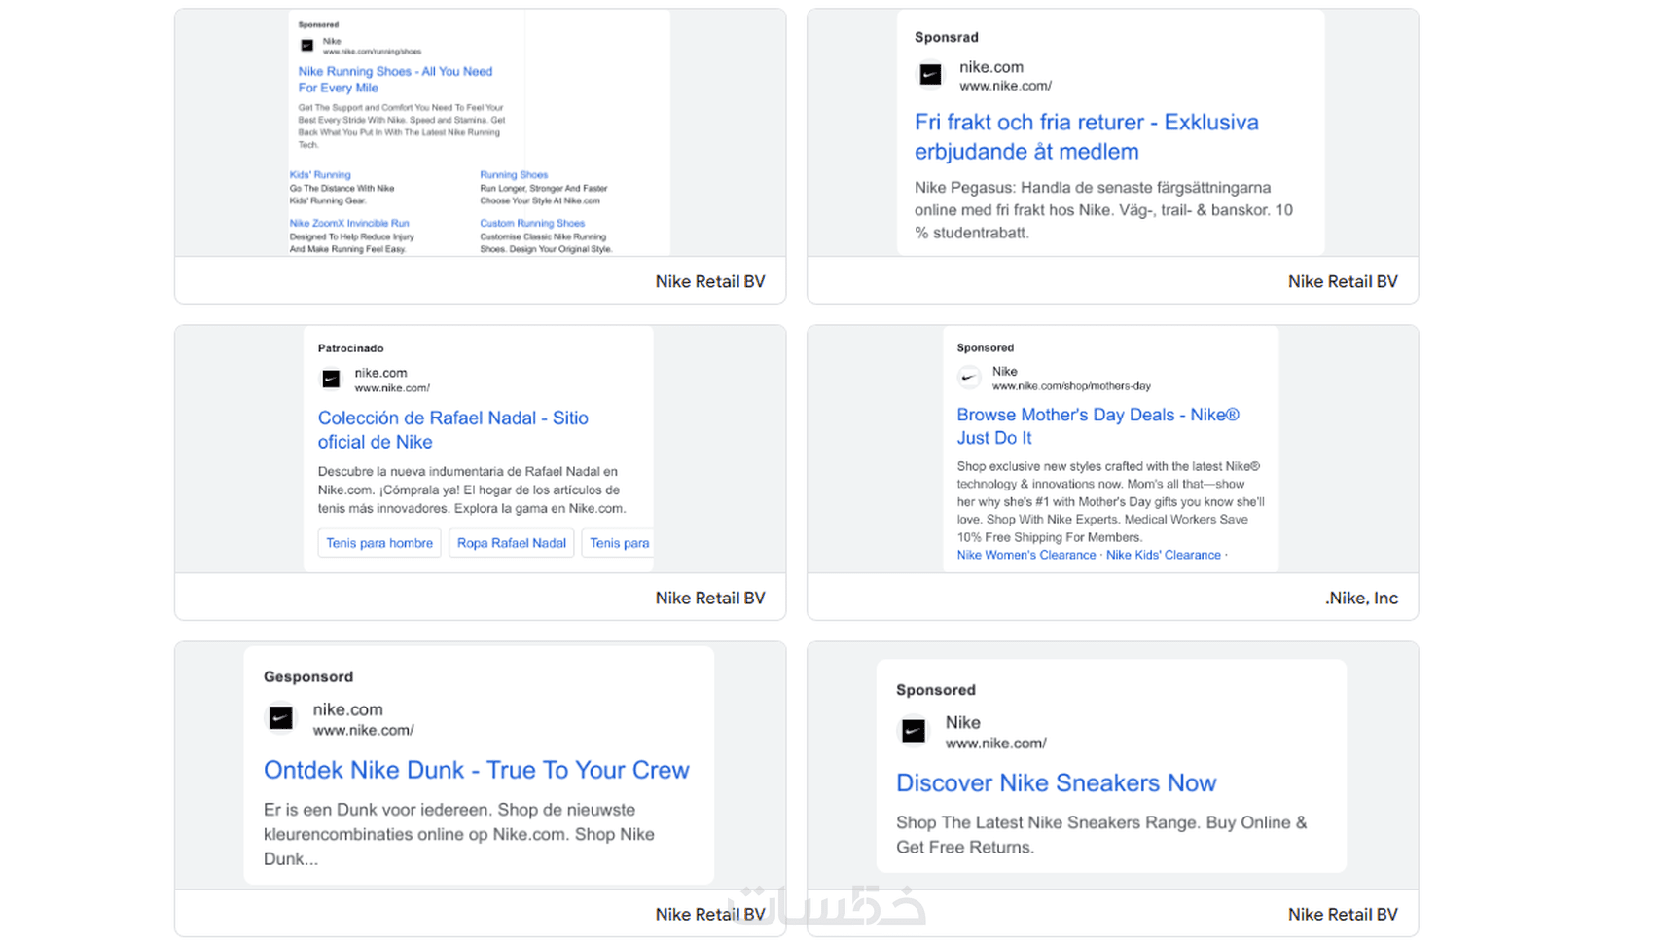Click the Nike swoosh icon in the Mother's Day ad
The image size is (1654, 944).
coord(969,378)
